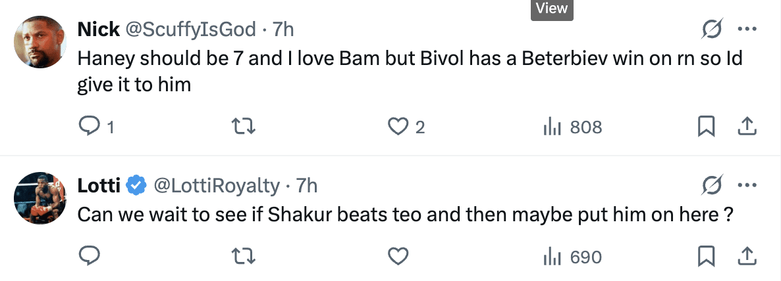Retweet Lotti's post
The image size is (781, 281).
244,257
